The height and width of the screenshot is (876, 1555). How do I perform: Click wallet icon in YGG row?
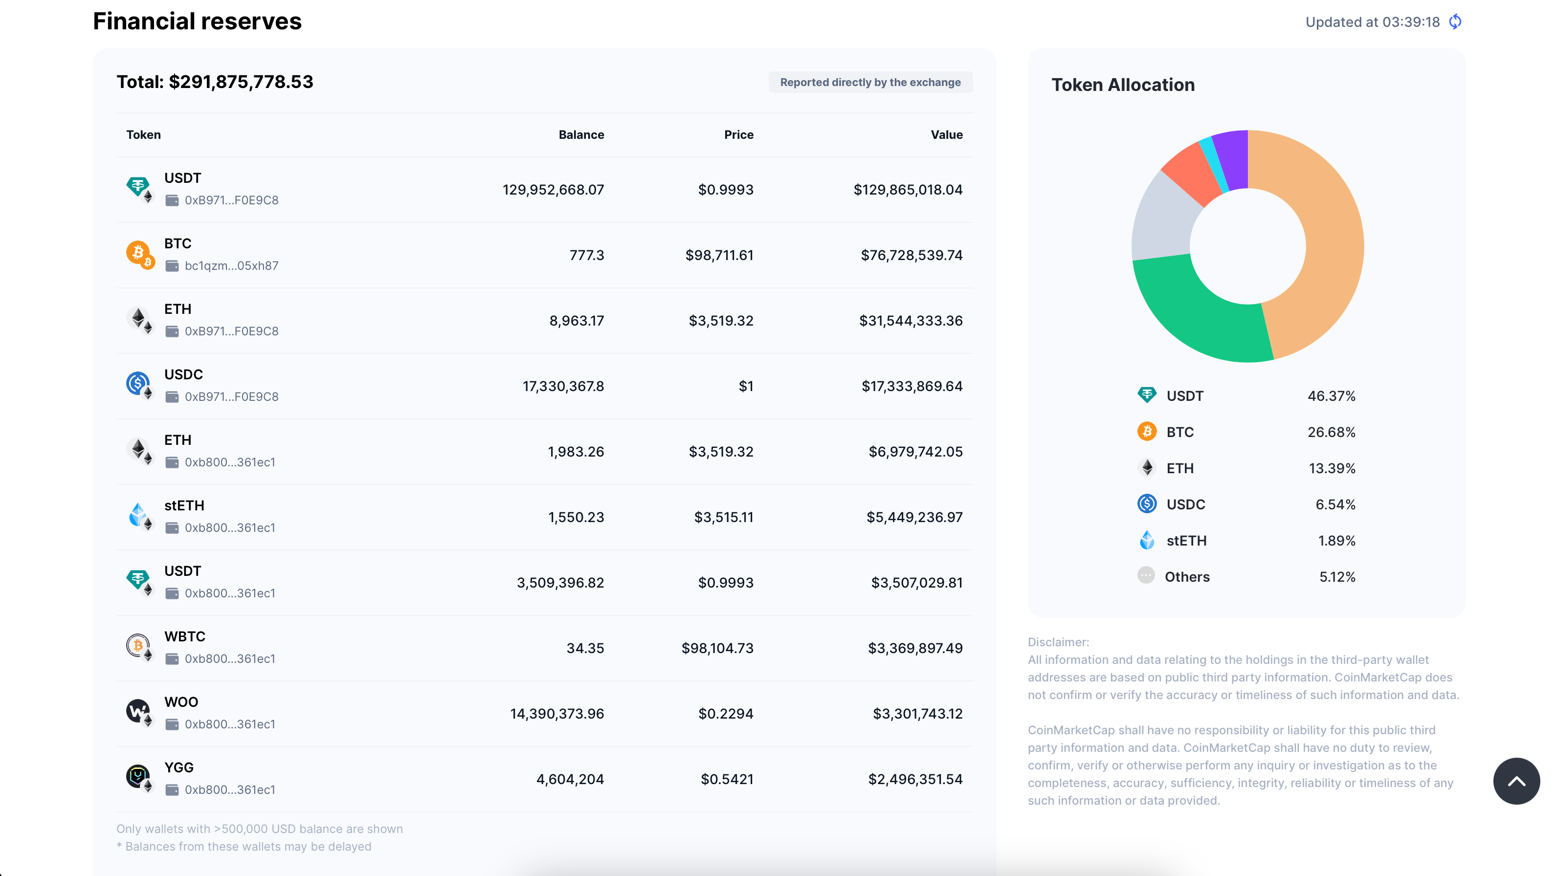(172, 790)
